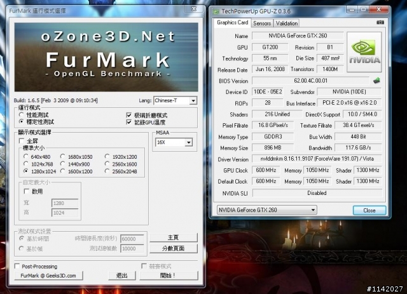Click the BIOS save chip icon
This screenshot has height=294, width=407.
376,81
